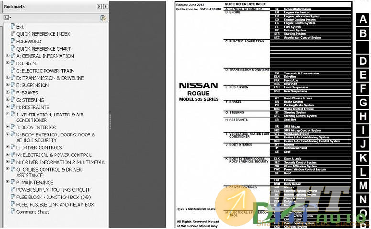This screenshot has height=229, width=371.
Task: Expand the B: ENGINE bookmark
Action: coord(8,63)
